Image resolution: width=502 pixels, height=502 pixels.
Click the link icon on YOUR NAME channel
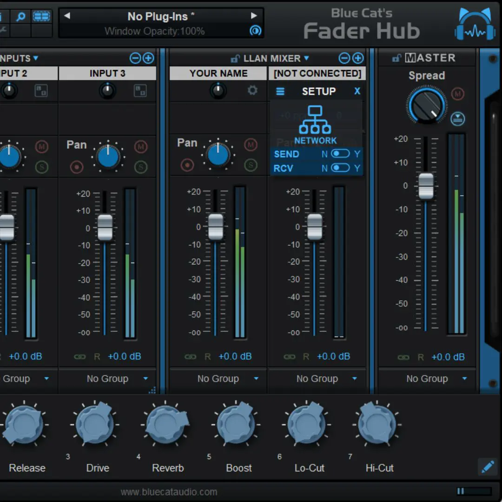point(191,357)
